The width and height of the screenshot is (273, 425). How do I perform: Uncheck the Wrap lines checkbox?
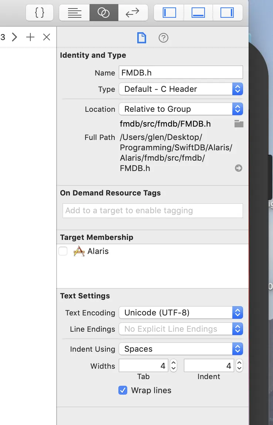[x=123, y=390]
